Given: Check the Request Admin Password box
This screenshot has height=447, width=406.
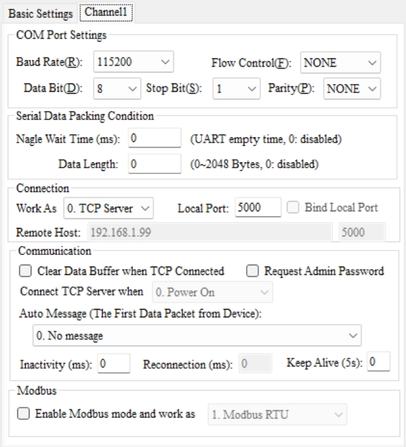Looking at the screenshot, I should coord(253,271).
